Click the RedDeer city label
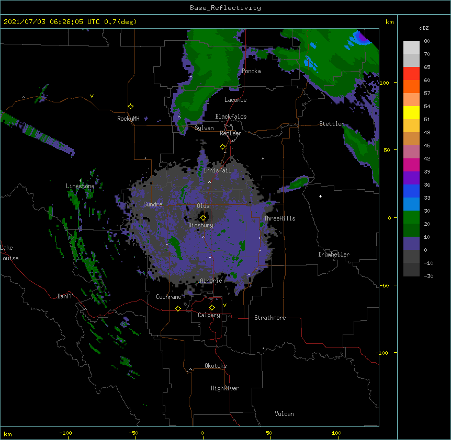This screenshot has width=451, height=440. pyautogui.click(x=230, y=133)
